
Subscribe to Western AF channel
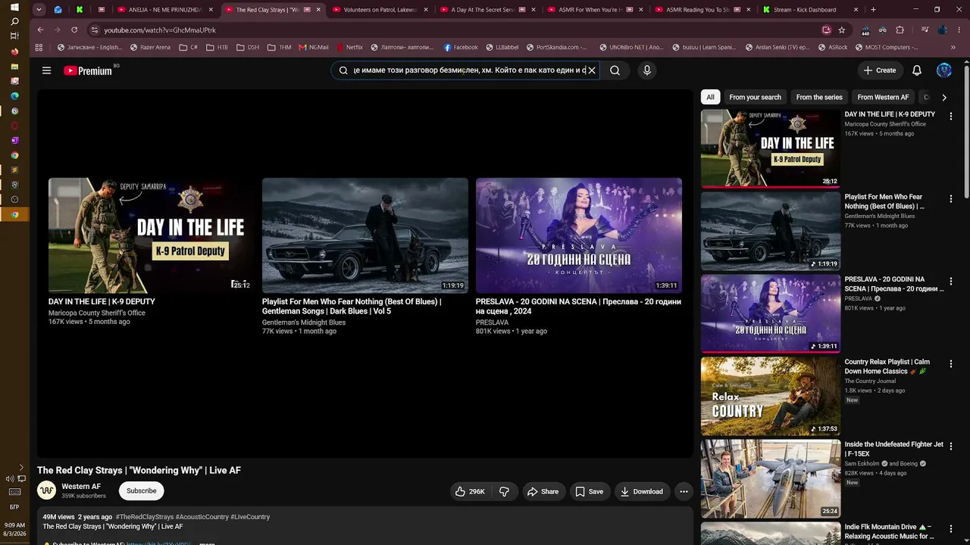pos(142,490)
